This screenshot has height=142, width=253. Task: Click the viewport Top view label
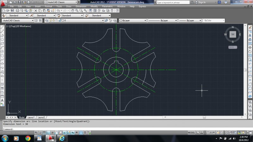pyautogui.click(x=13, y=26)
